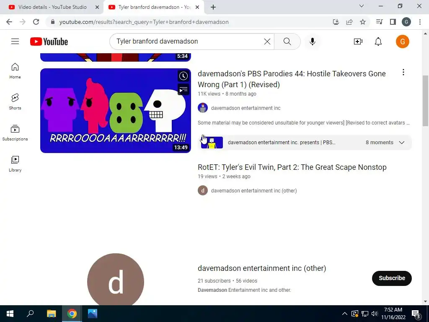
Task: Open the YouTube hamburger guide menu
Action: click(15, 42)
